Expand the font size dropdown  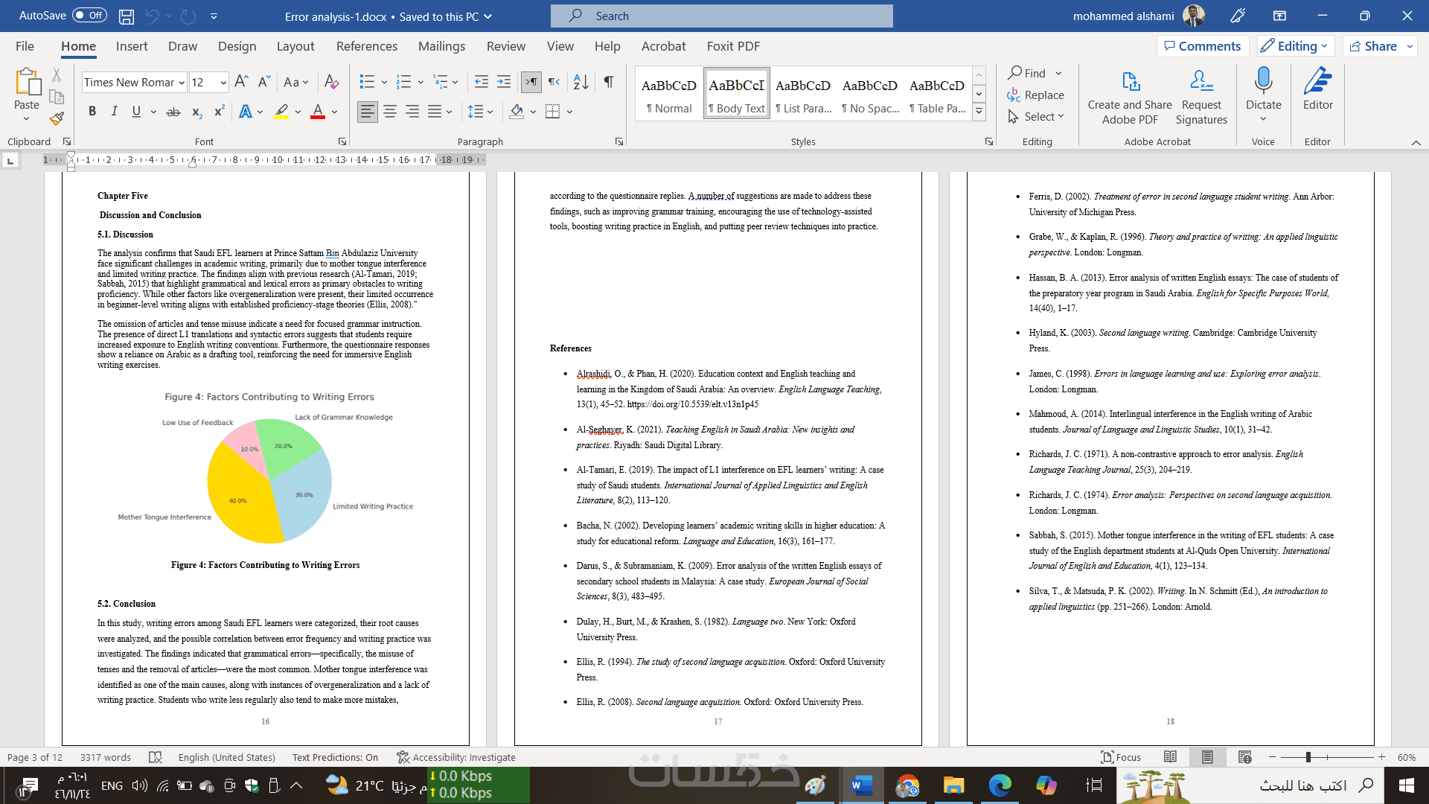click(223, 83)
